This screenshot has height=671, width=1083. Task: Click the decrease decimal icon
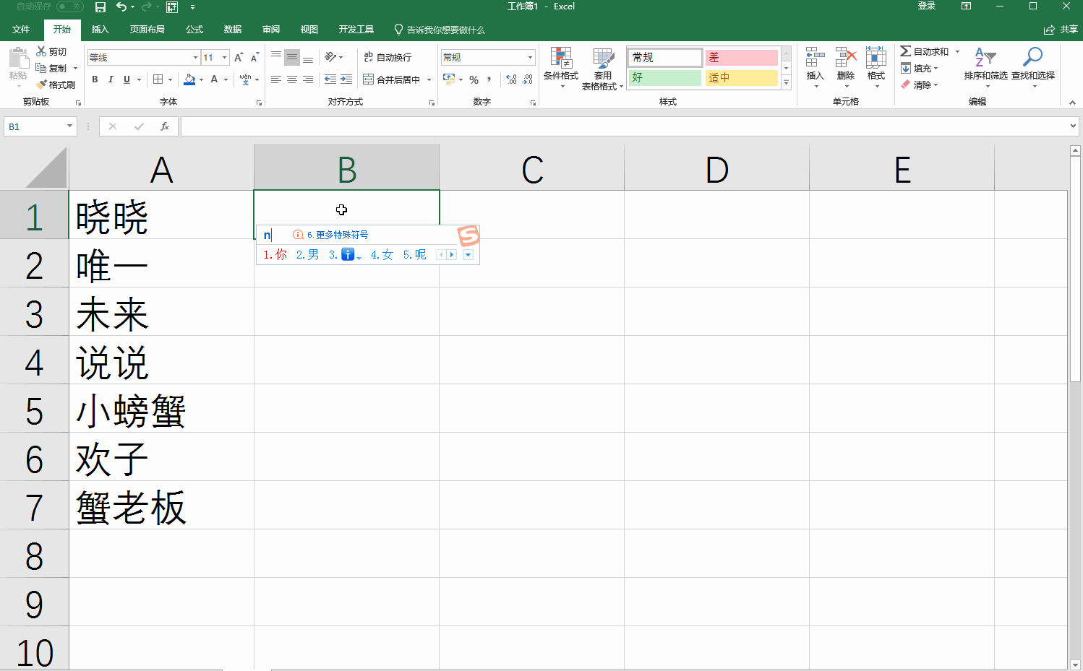[528, 79]
